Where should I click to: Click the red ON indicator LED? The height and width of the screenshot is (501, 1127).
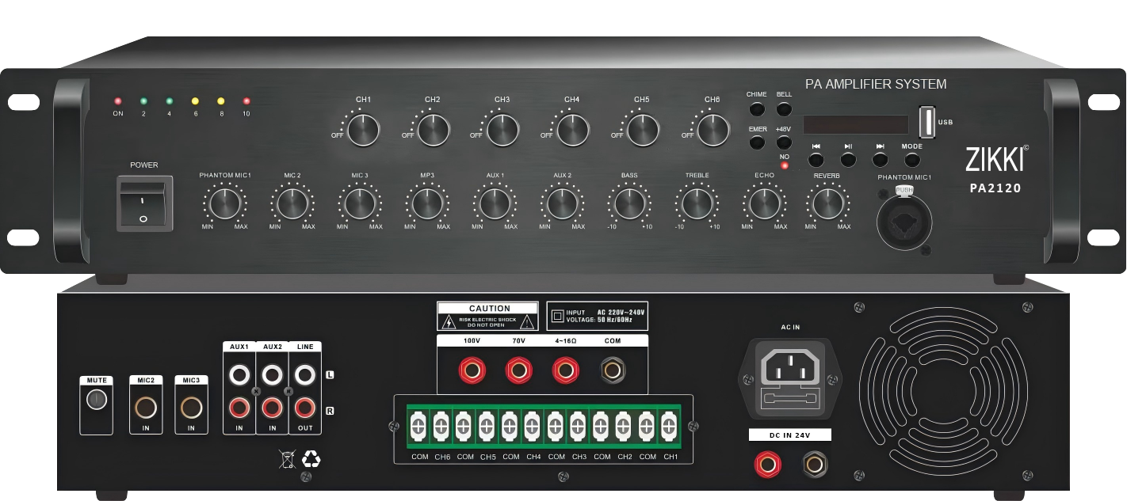117,101
